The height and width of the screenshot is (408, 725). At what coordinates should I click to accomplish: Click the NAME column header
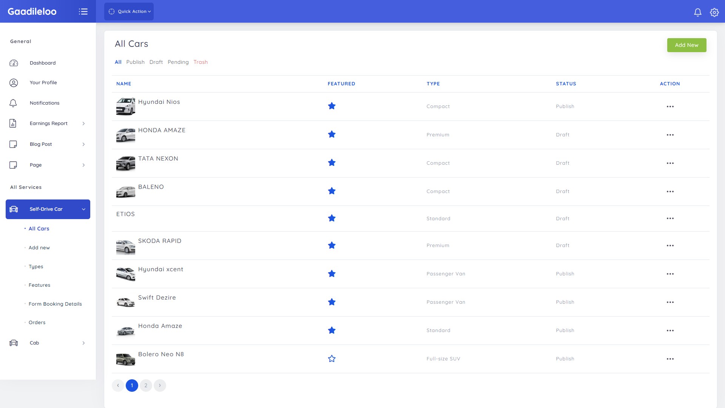point(124,84)
